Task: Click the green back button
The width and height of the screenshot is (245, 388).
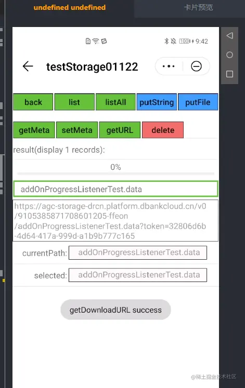Action: coord(33,102)
